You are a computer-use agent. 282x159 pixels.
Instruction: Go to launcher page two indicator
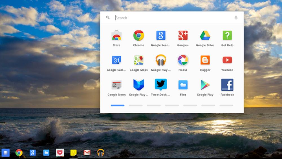tap(136, 105)
